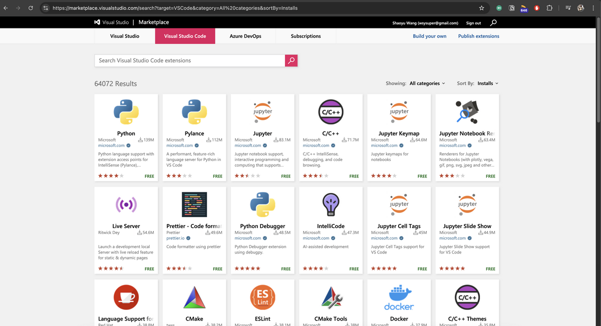Open the Shaoyu Wang account name link
The image size is (601, 326).
point(426,23)
